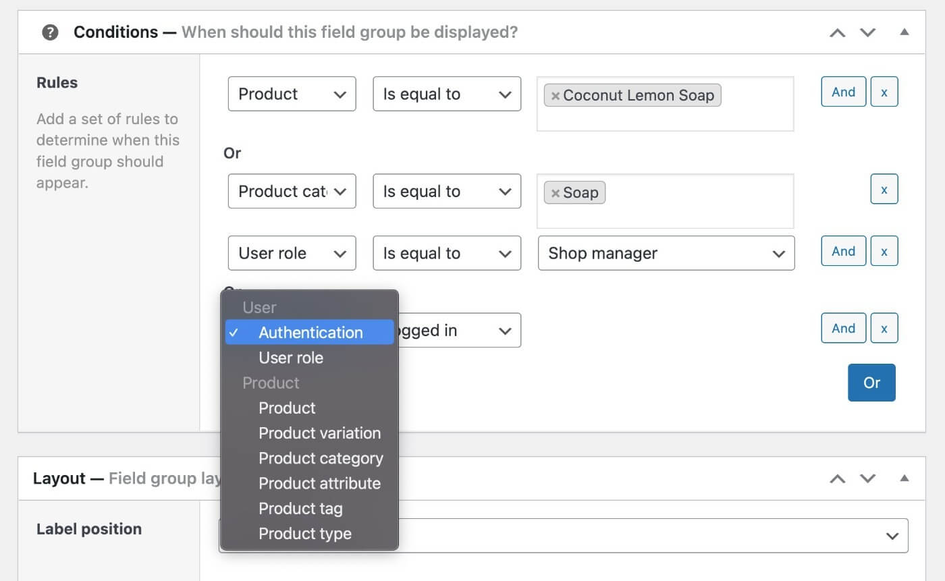Select Product category in the dropdown list
Image resolution: width=945 pixels, height=581 pixels.
click(x=309, y=458)
